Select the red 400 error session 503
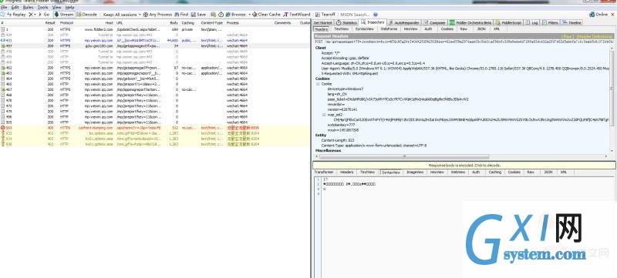 [x=155, y=128]
